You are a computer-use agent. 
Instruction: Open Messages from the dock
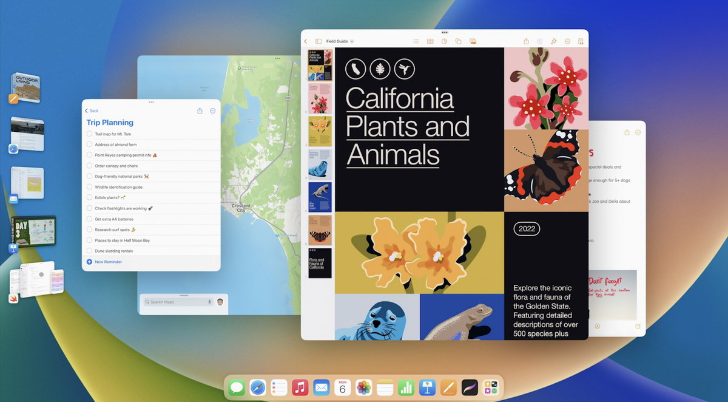point(237,387)
